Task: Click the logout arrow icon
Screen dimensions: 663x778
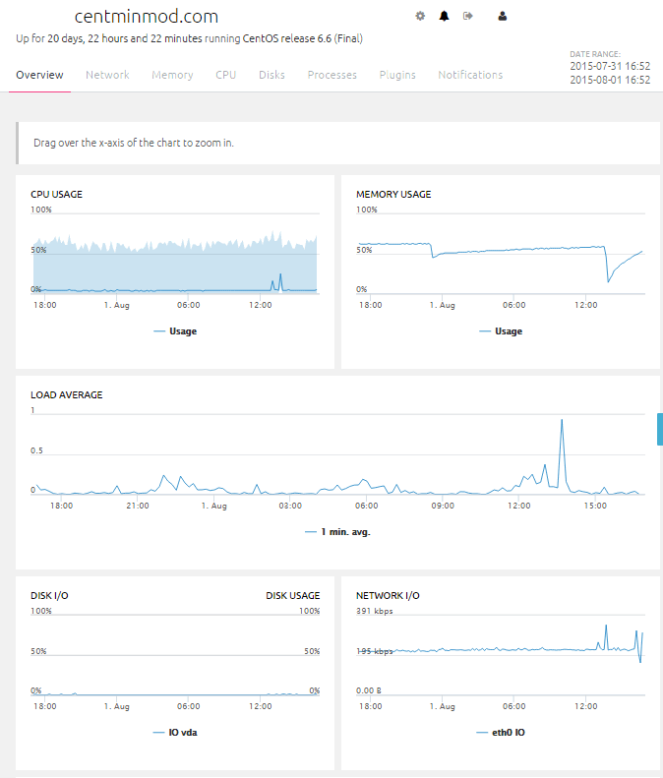Action: tap(468, 17)
